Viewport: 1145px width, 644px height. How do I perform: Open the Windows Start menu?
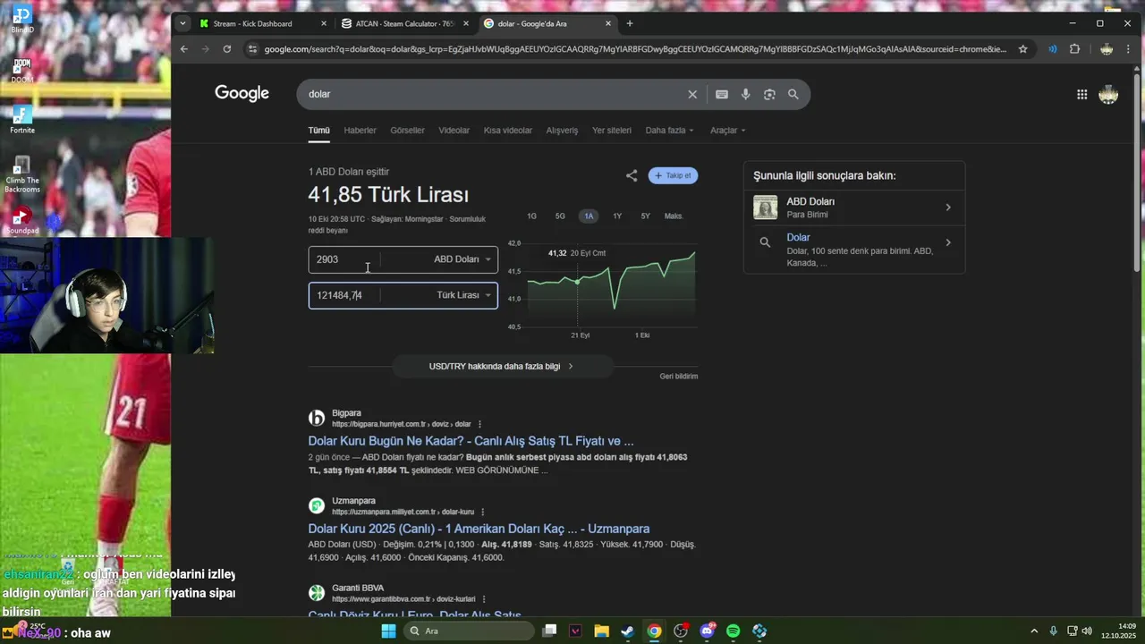388,631
